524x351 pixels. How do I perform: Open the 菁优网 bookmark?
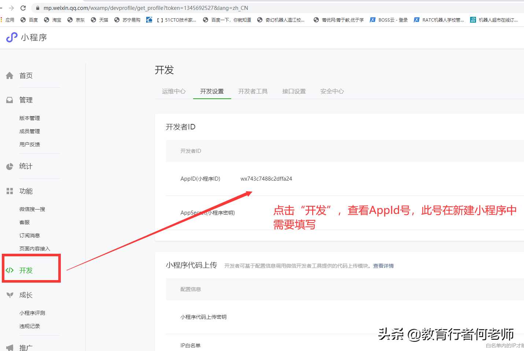[x=339, y=20]
